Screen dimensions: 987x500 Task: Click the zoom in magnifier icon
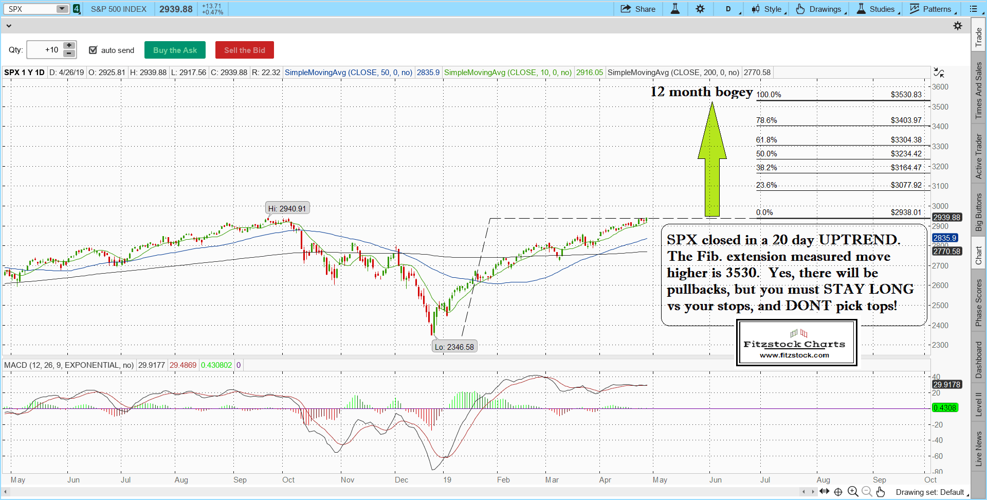tap(853, 492)
